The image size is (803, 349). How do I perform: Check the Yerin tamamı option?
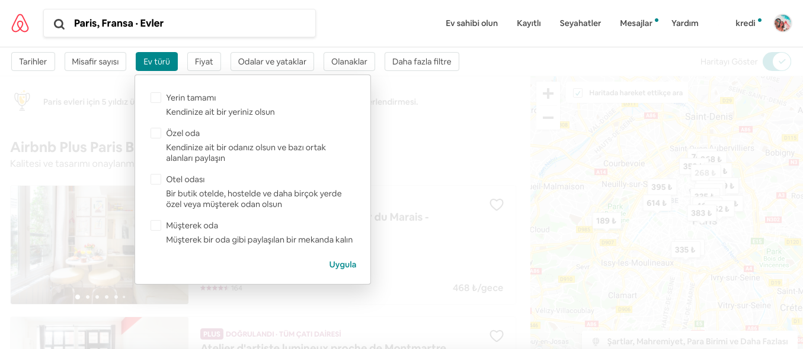pyautogui.click(x=156, y=98)
